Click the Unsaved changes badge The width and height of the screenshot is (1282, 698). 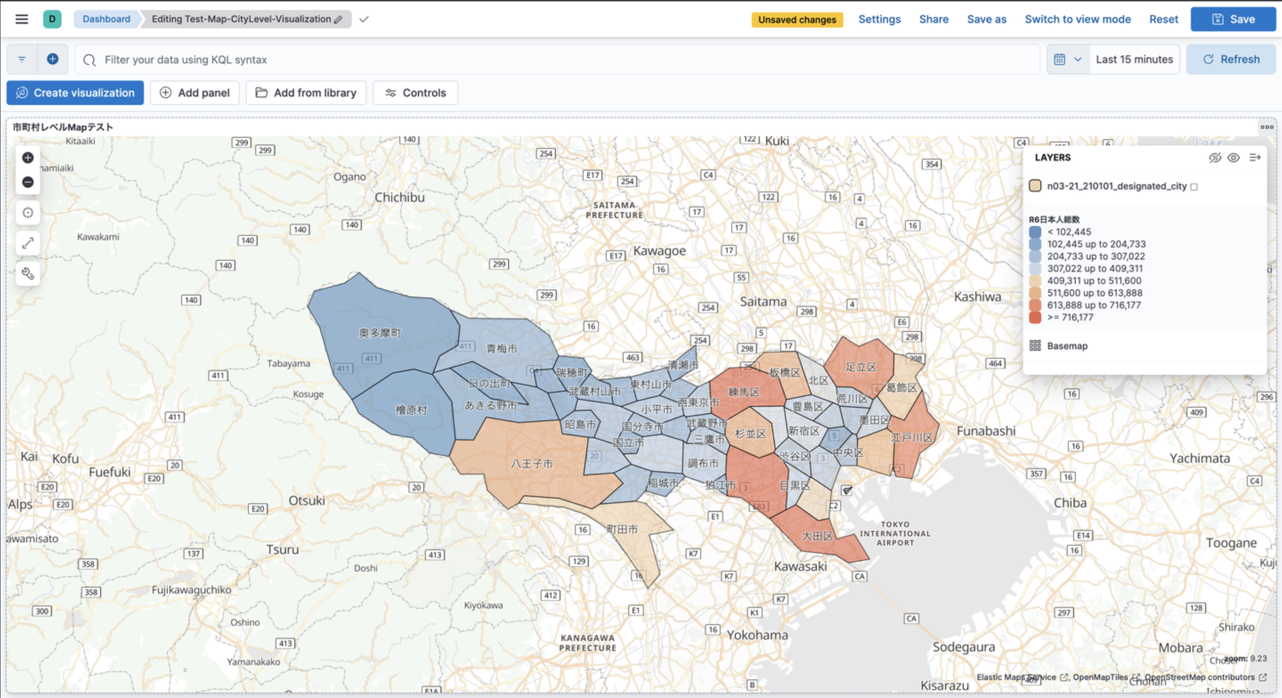click(797, 20)
